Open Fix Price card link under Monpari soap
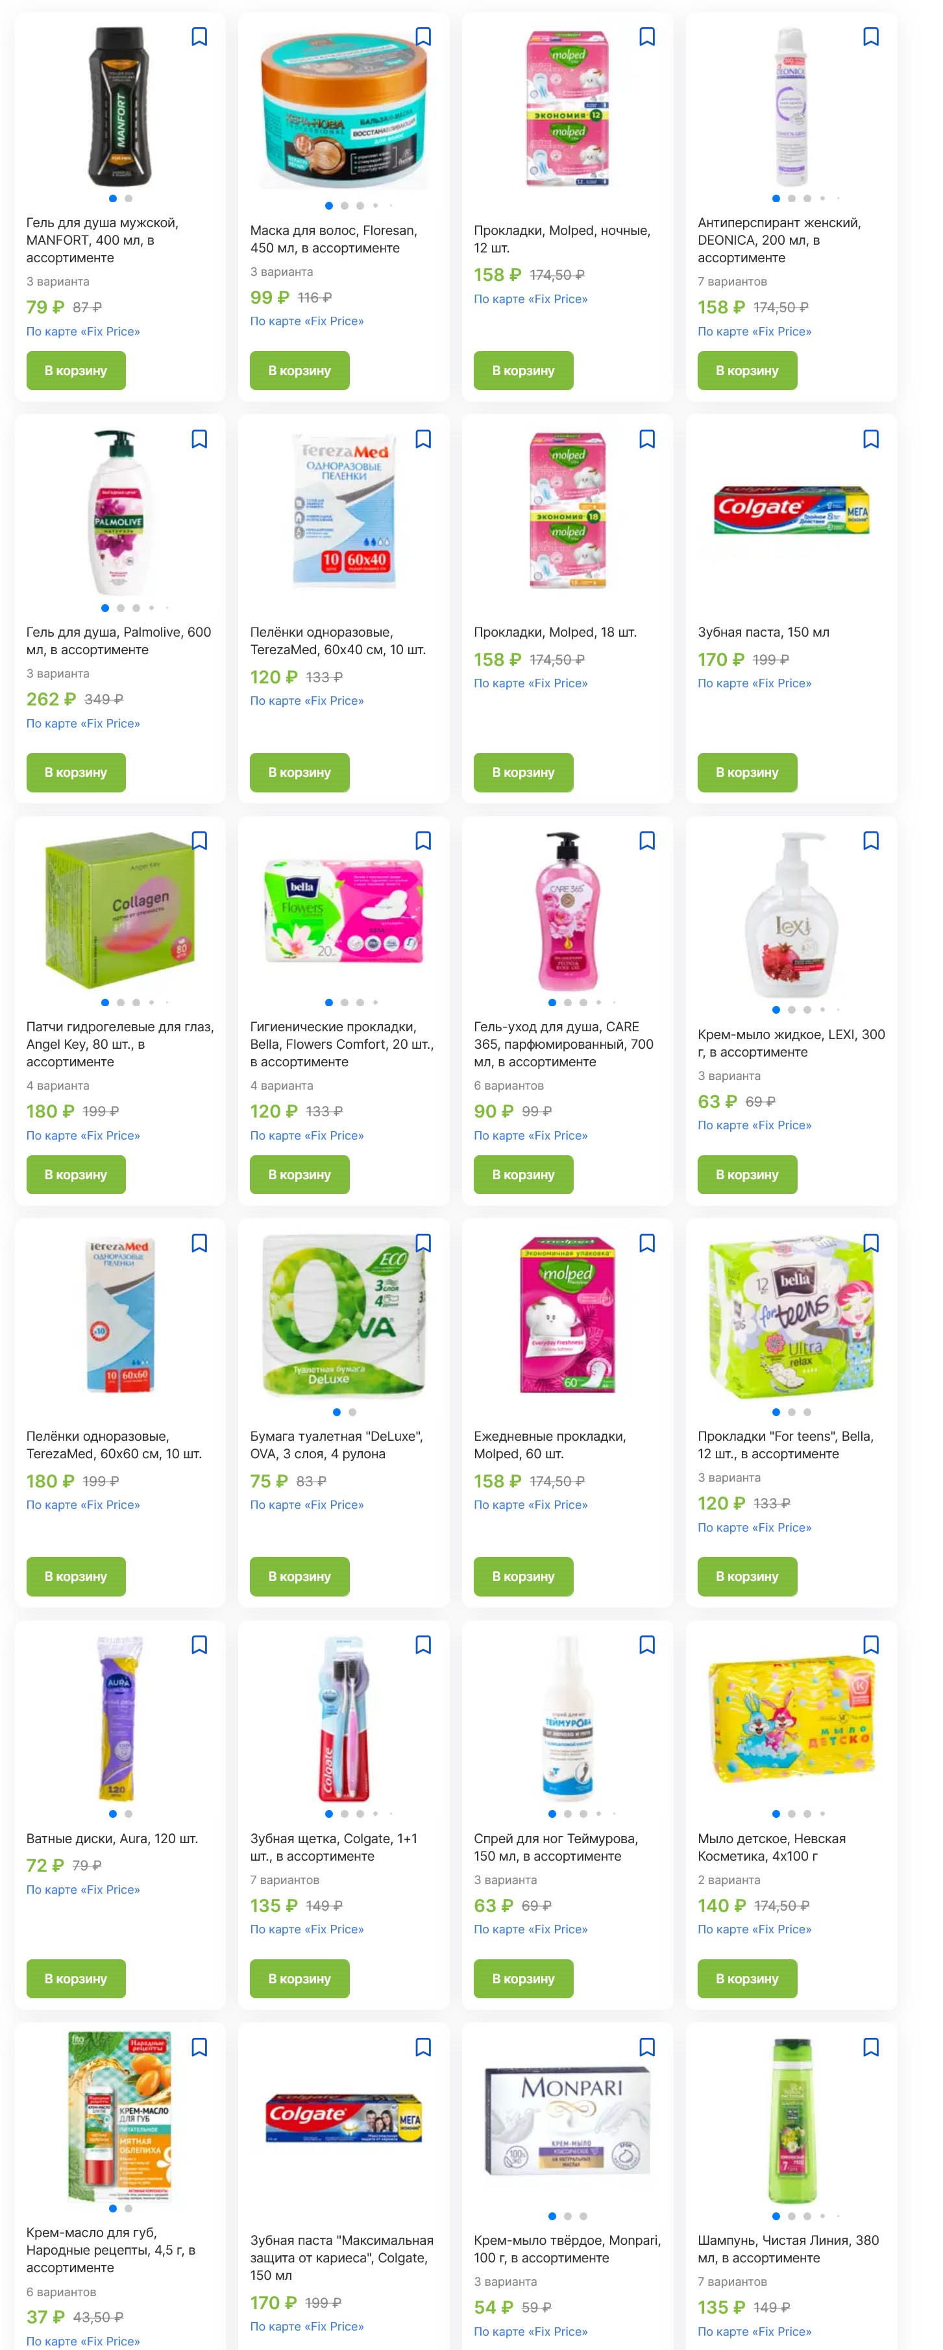 tap(531, 2331)
